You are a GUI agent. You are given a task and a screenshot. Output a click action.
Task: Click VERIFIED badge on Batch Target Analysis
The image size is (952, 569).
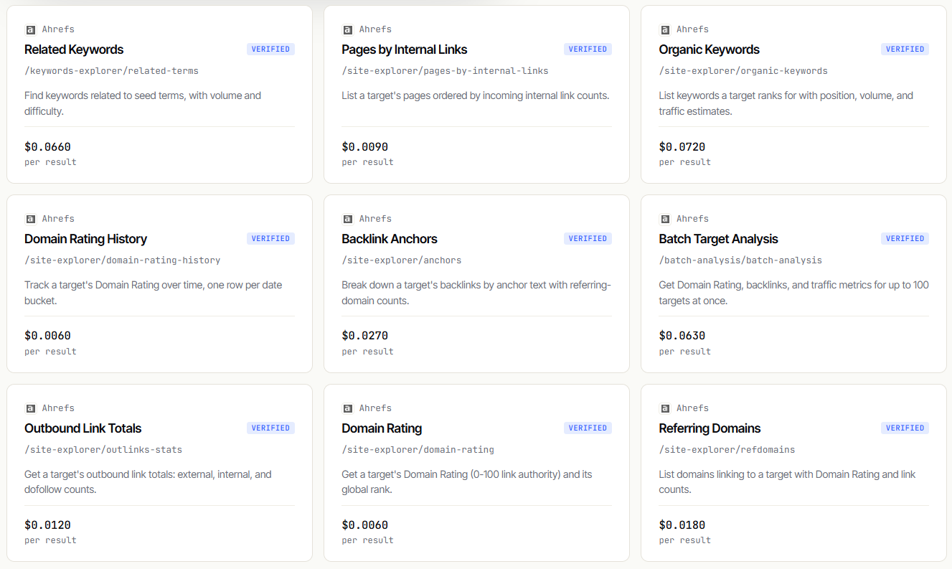point(905,239)
